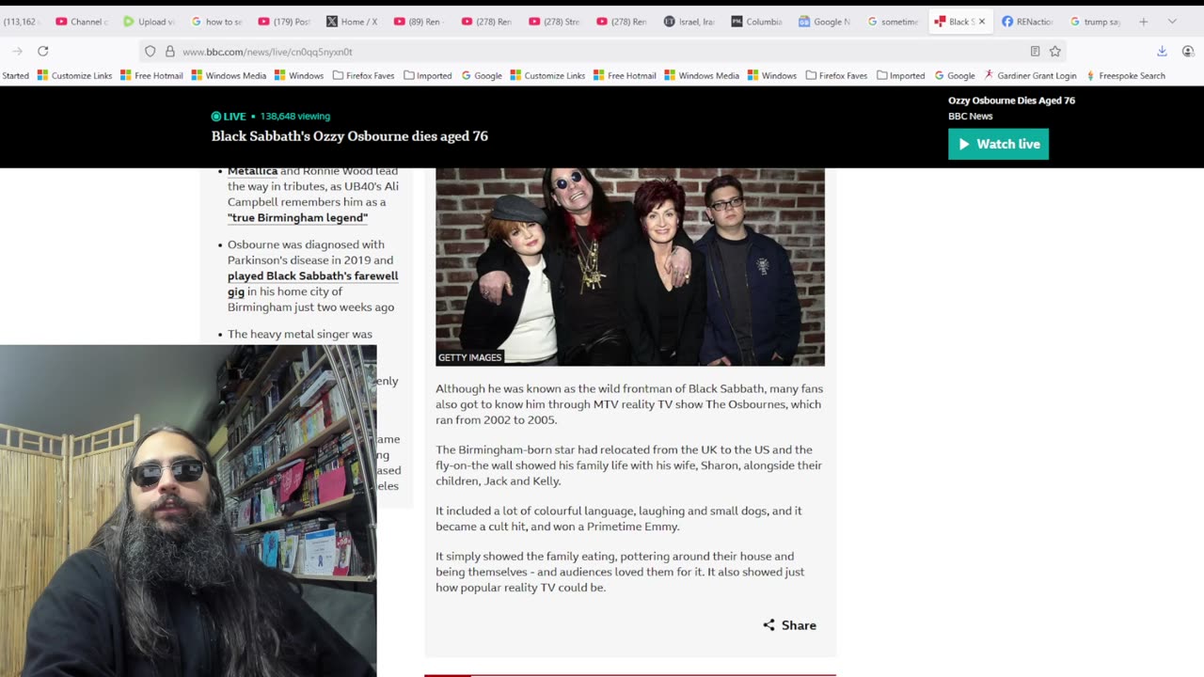
Task: Open the Firefox account menu icon
Action: (1188, 51)
